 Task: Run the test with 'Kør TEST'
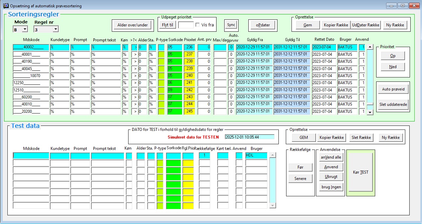(x=360, y=172)
